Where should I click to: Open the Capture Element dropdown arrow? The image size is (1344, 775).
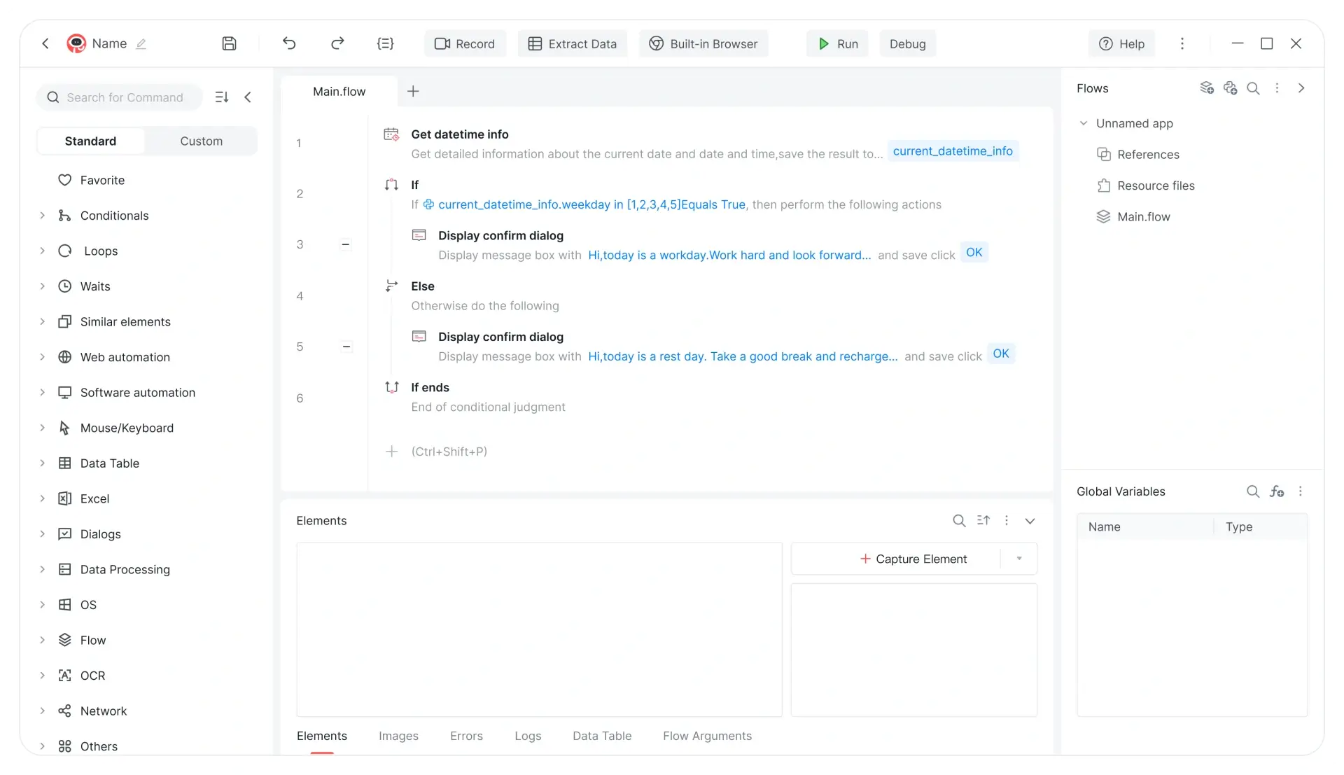point(1019,559)
